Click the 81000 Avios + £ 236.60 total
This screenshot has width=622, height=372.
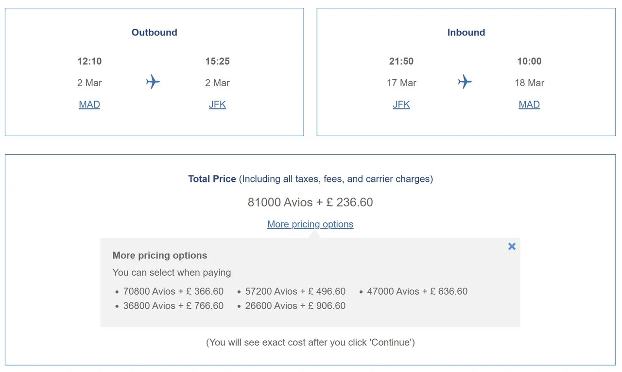pyautogui.click(x=311, y=202)
